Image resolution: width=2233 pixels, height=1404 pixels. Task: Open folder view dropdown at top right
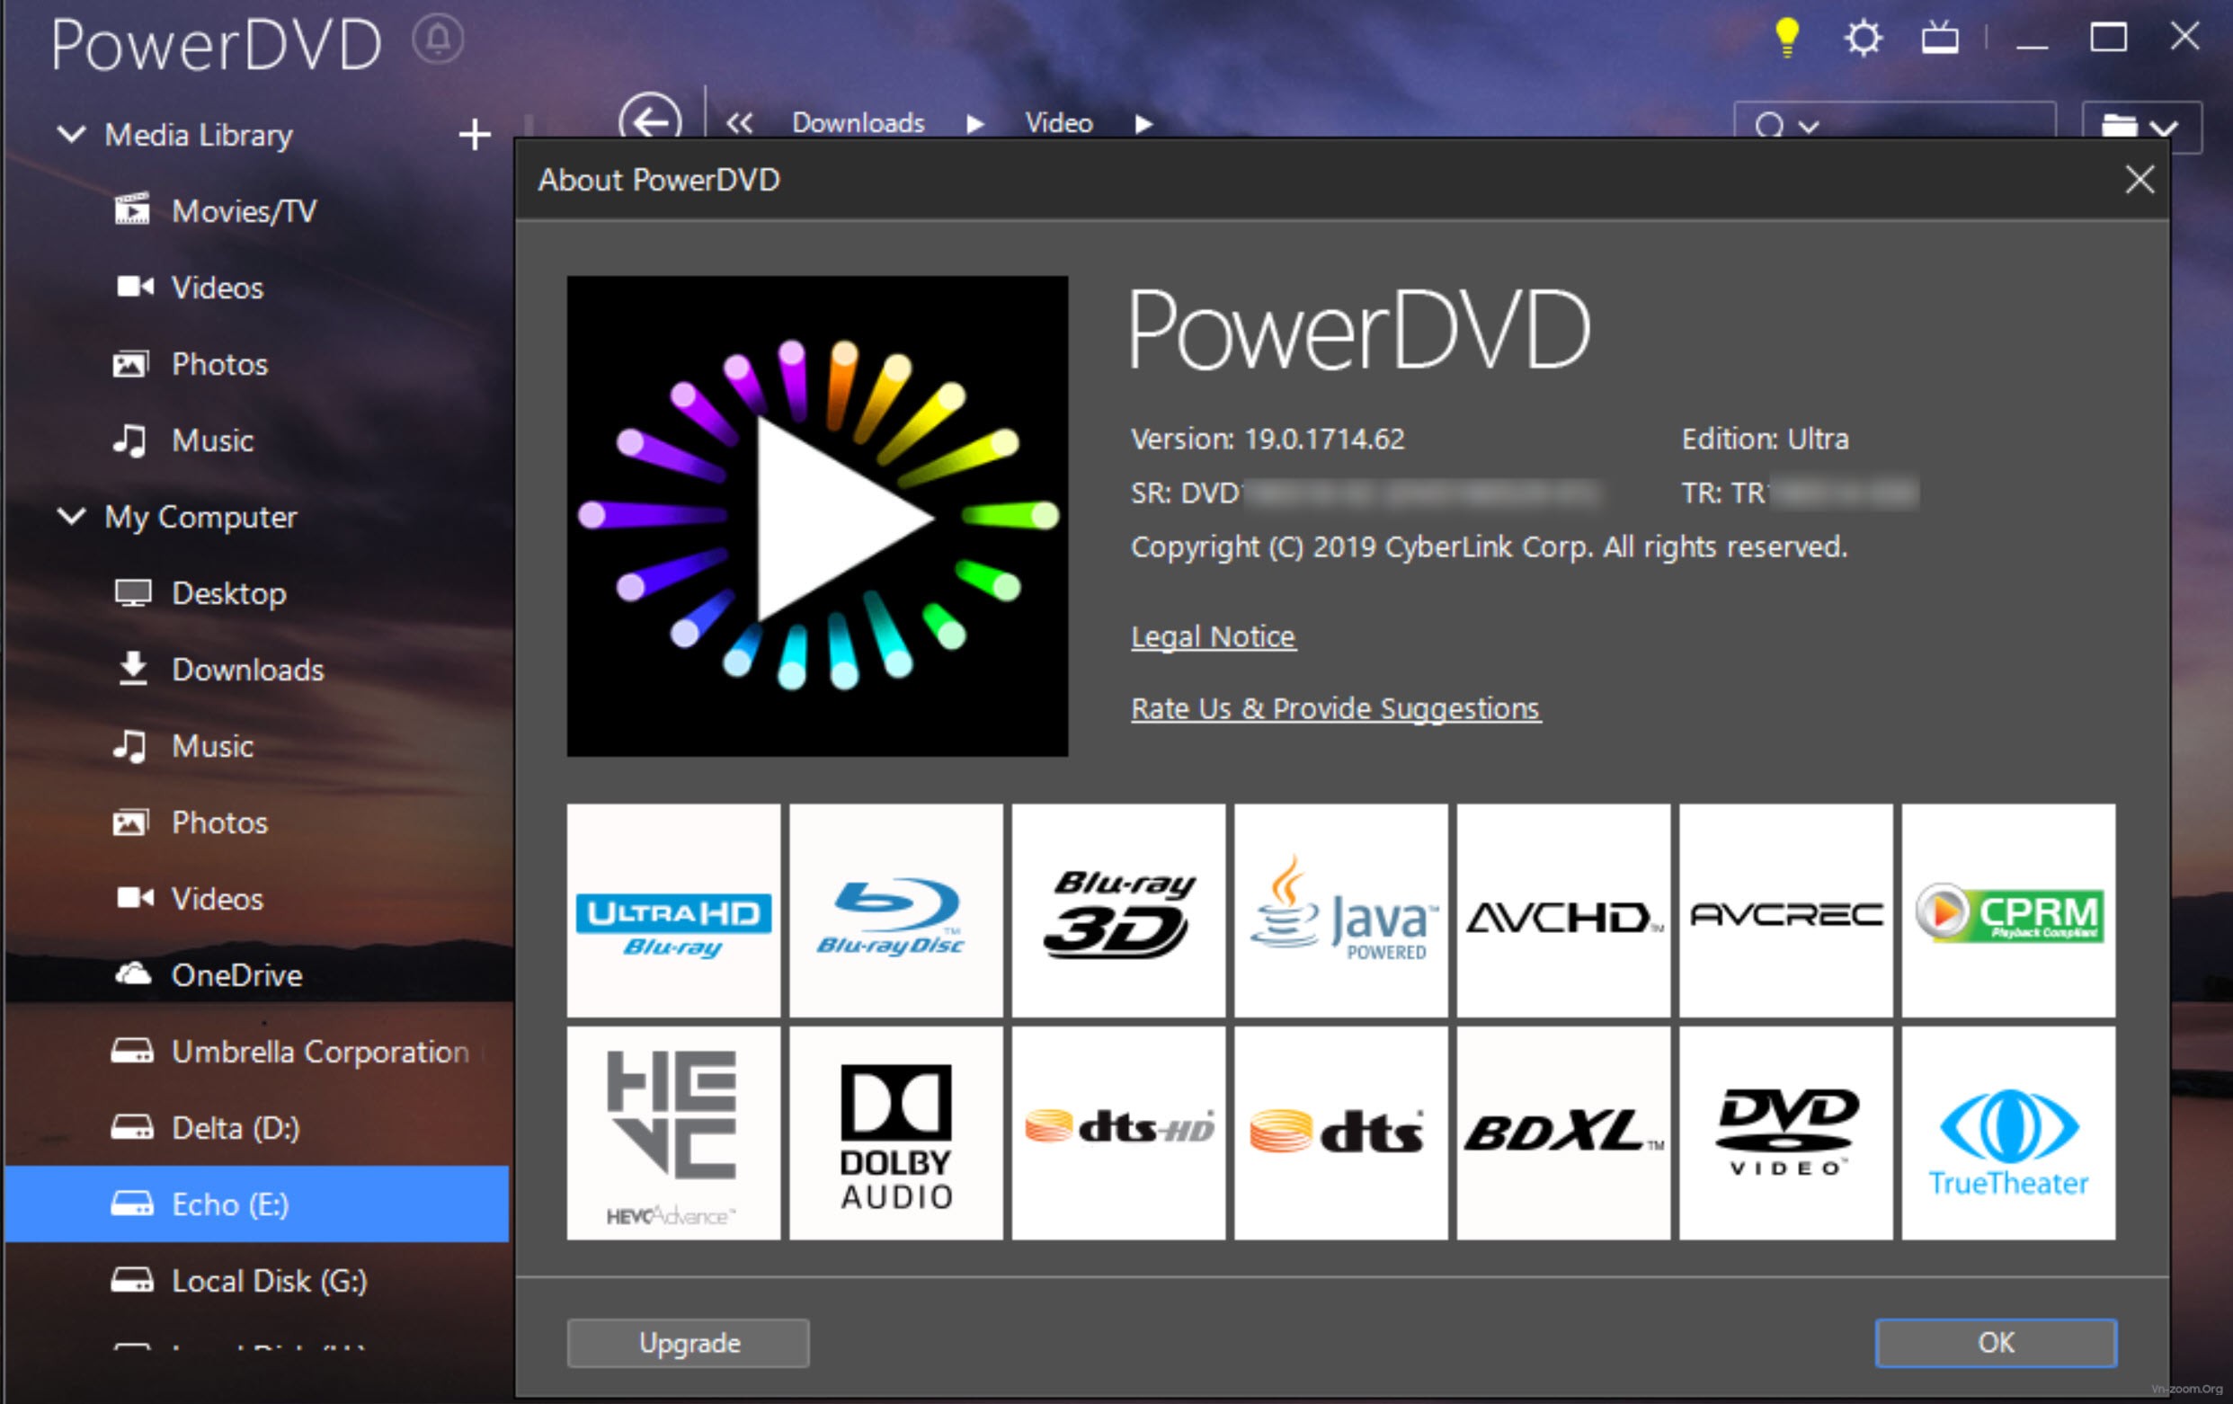tap(2141, 127)
